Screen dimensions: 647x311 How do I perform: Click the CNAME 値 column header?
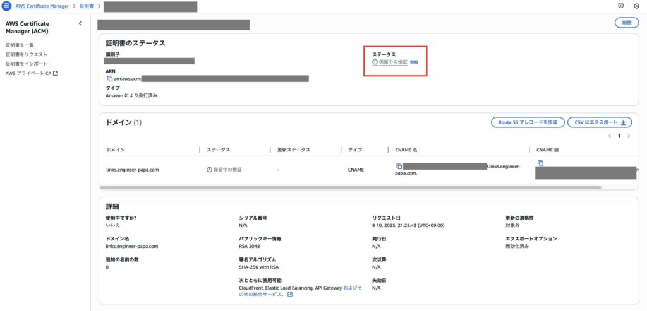pyautogui.click(x=548, y=150)
